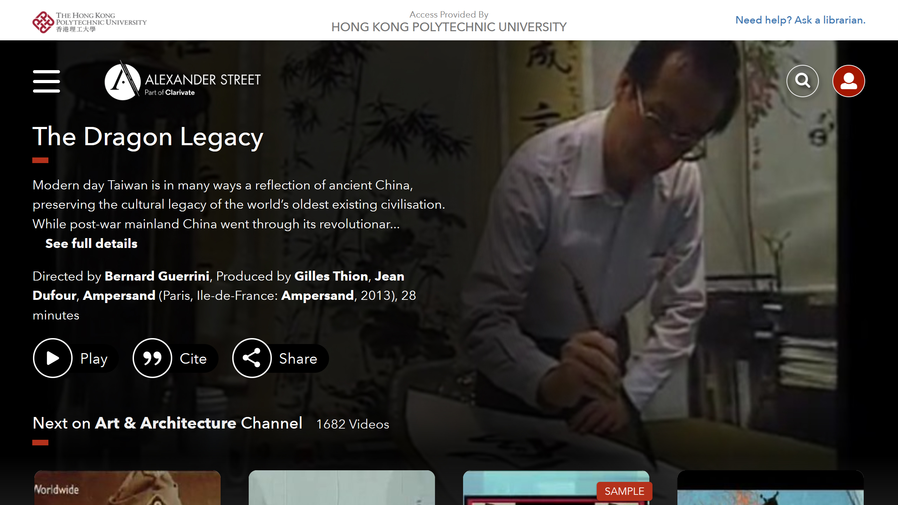This screenshot has height=505, width=898.
Task: Open the red user account icon
Action: coord(849,81)
